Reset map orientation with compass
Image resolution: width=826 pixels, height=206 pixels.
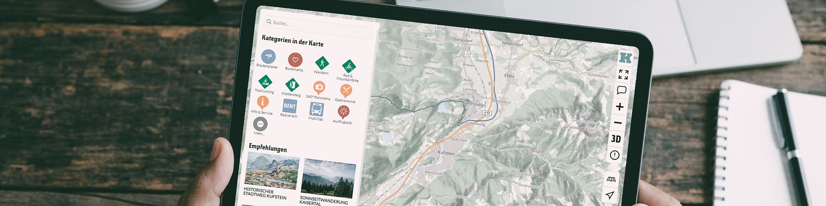point(614,155)
